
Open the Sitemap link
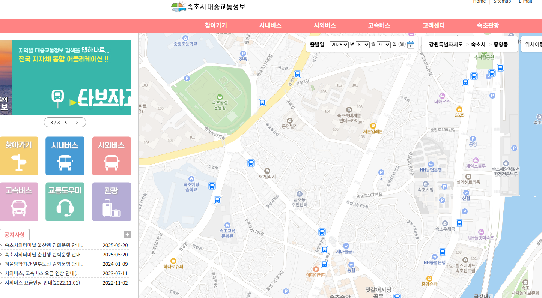coord(502,1)
